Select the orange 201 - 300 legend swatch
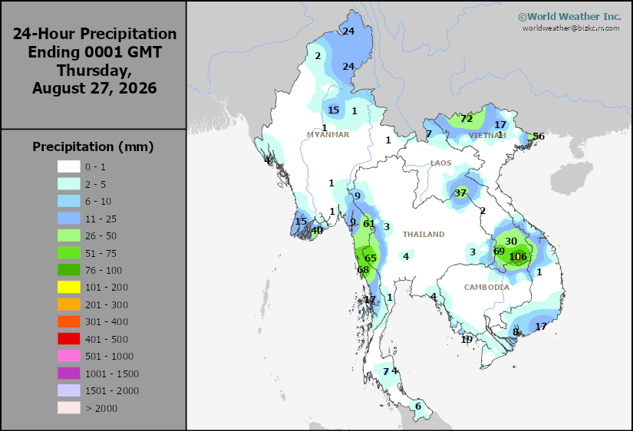 [x=68, y=304]
